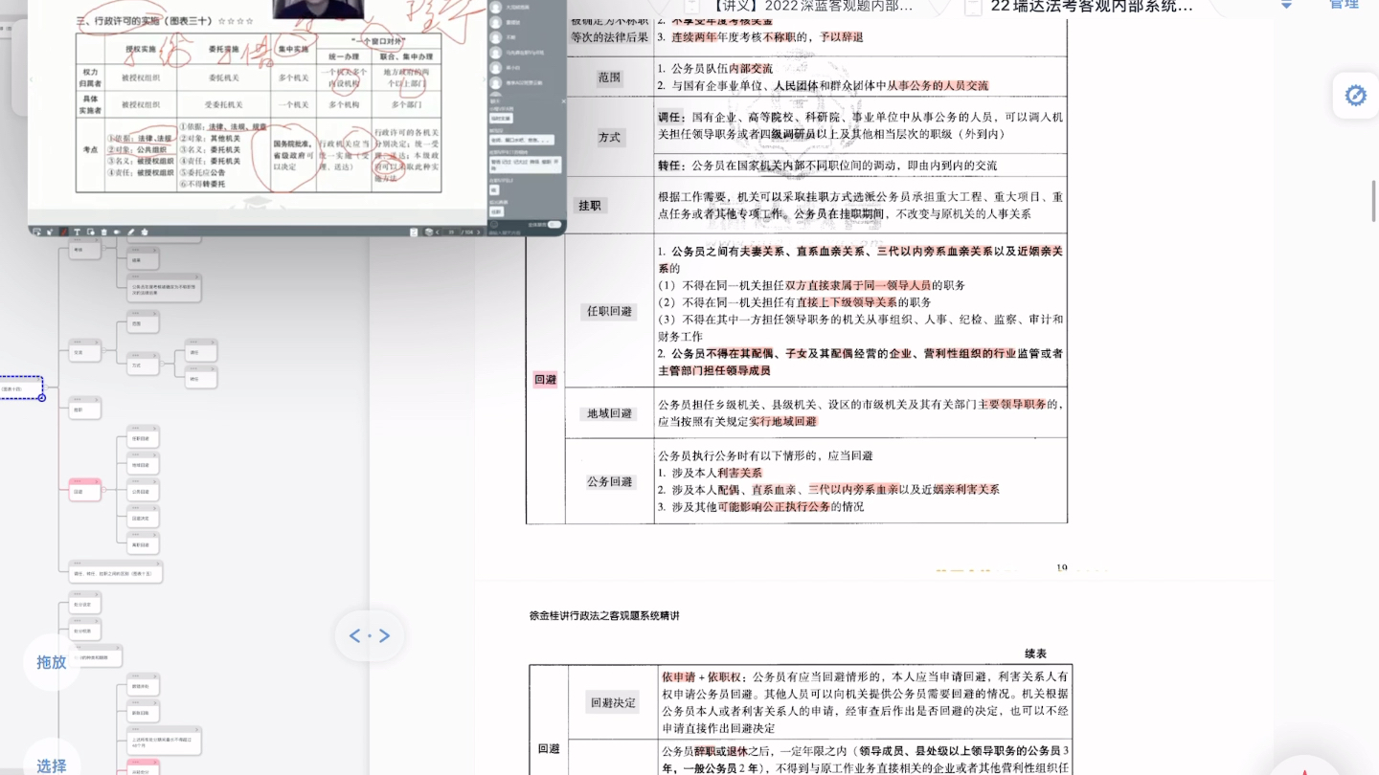Select the 任职回避 mind map node

point(143,435)
